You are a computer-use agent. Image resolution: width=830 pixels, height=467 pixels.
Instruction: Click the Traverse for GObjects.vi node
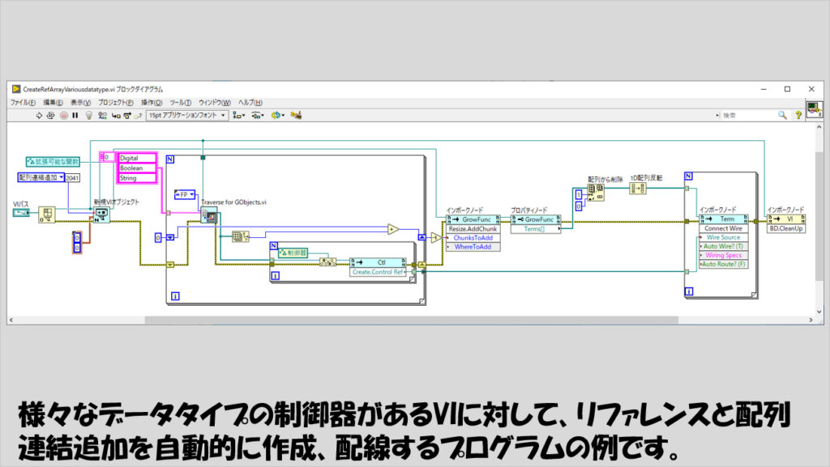(208, 214)
